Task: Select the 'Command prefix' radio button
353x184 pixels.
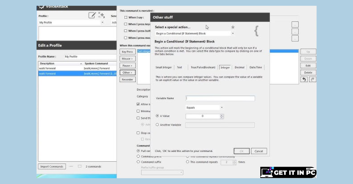Action: [138, 156]
